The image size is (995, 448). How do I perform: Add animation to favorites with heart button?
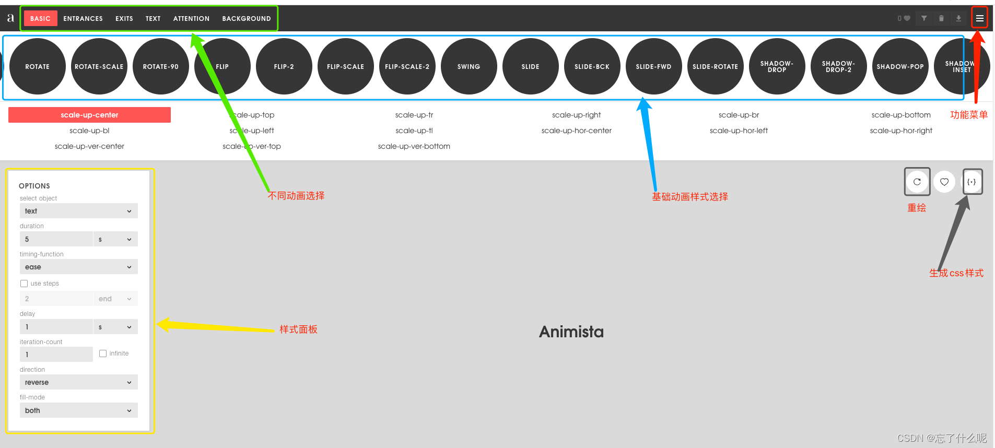click(x=944, y=182)
